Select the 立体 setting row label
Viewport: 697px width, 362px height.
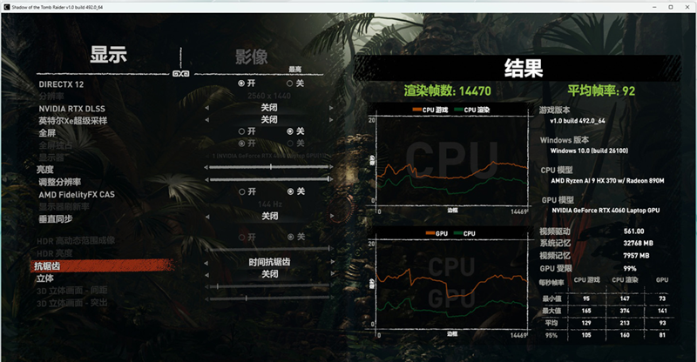coord(44,278)
